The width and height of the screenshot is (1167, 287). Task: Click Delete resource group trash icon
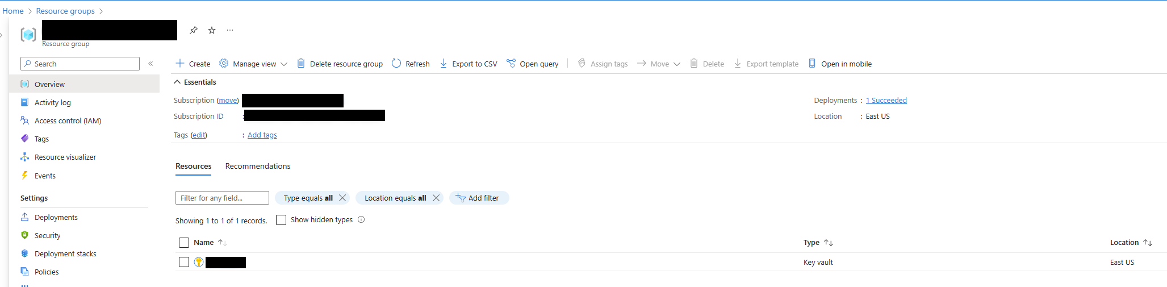[x=301, y=63]
